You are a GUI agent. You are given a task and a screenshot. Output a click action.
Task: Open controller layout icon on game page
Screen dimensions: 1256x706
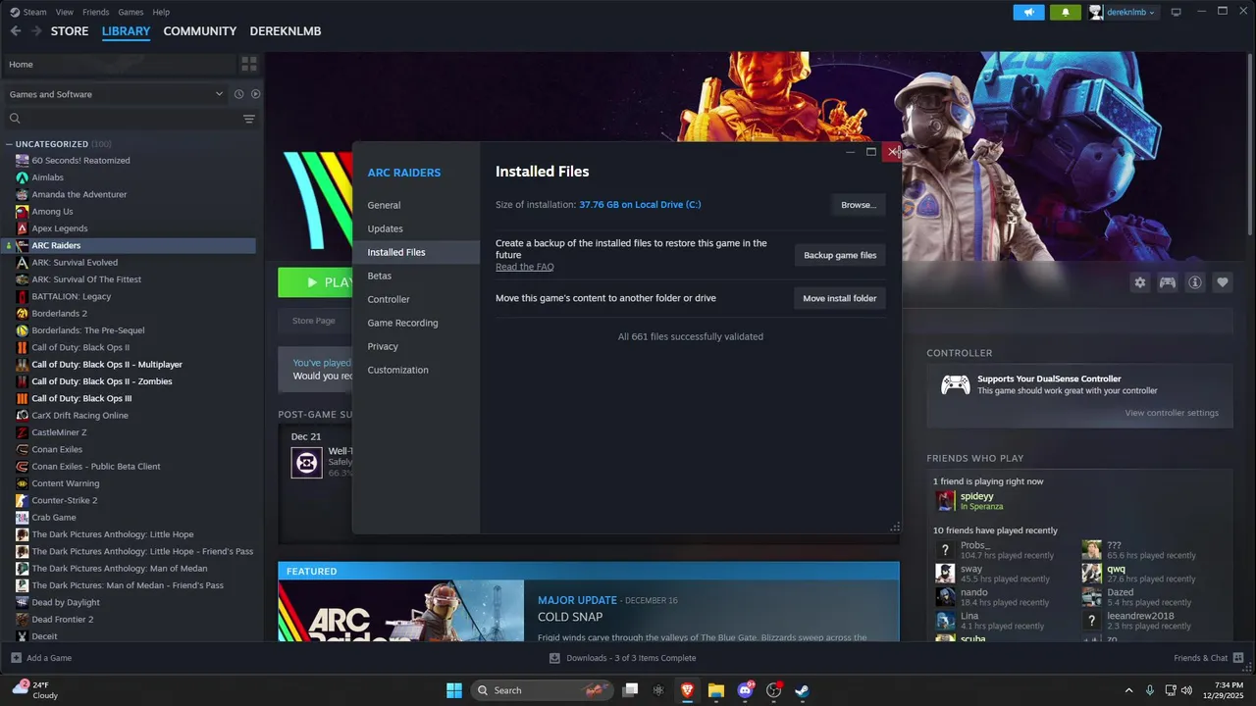click(x=1168, y=282)
